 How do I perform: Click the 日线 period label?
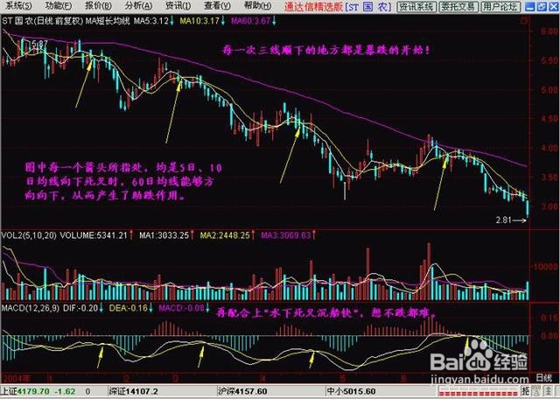coord(543,378)
